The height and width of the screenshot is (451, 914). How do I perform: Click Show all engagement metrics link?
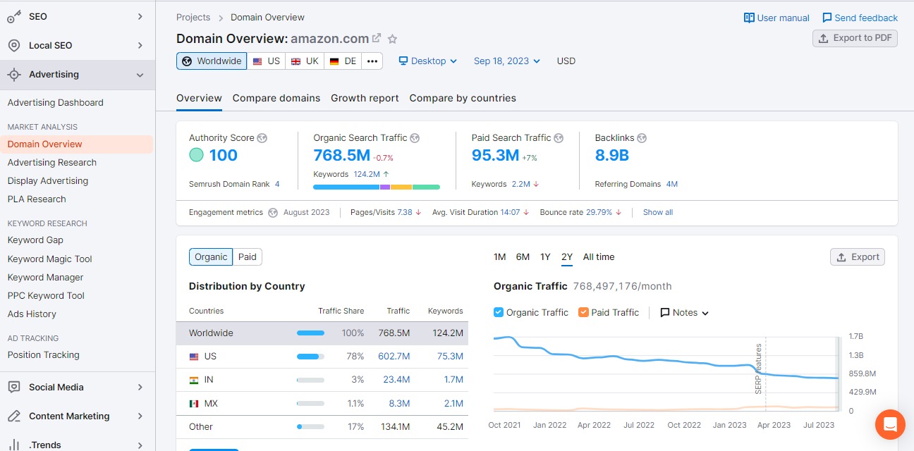658,212
